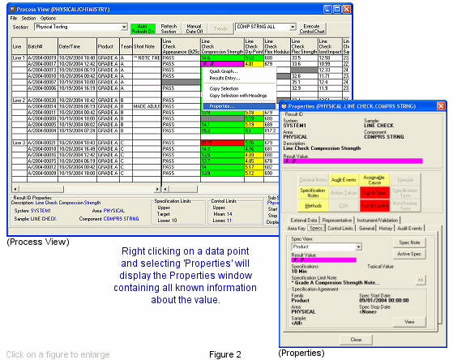This screenshot has height=360, width=453.
Task: Click the yellow 4.81 dry point cell
Action: (x=254, y=64)
